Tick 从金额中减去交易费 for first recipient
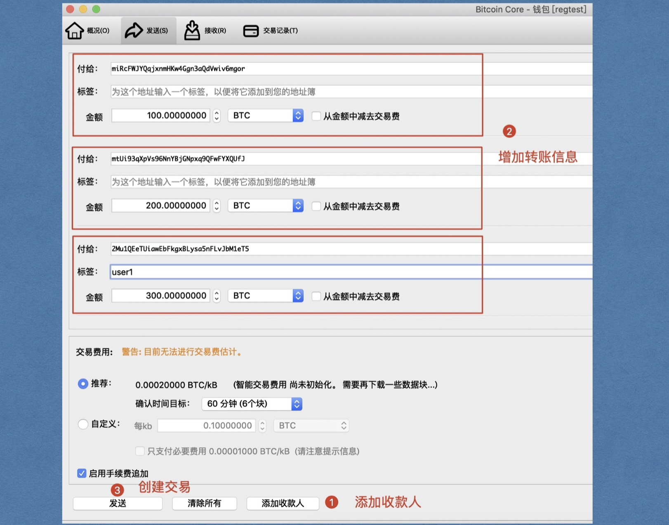Screen dimensions: 669x525 pos(316,116)
